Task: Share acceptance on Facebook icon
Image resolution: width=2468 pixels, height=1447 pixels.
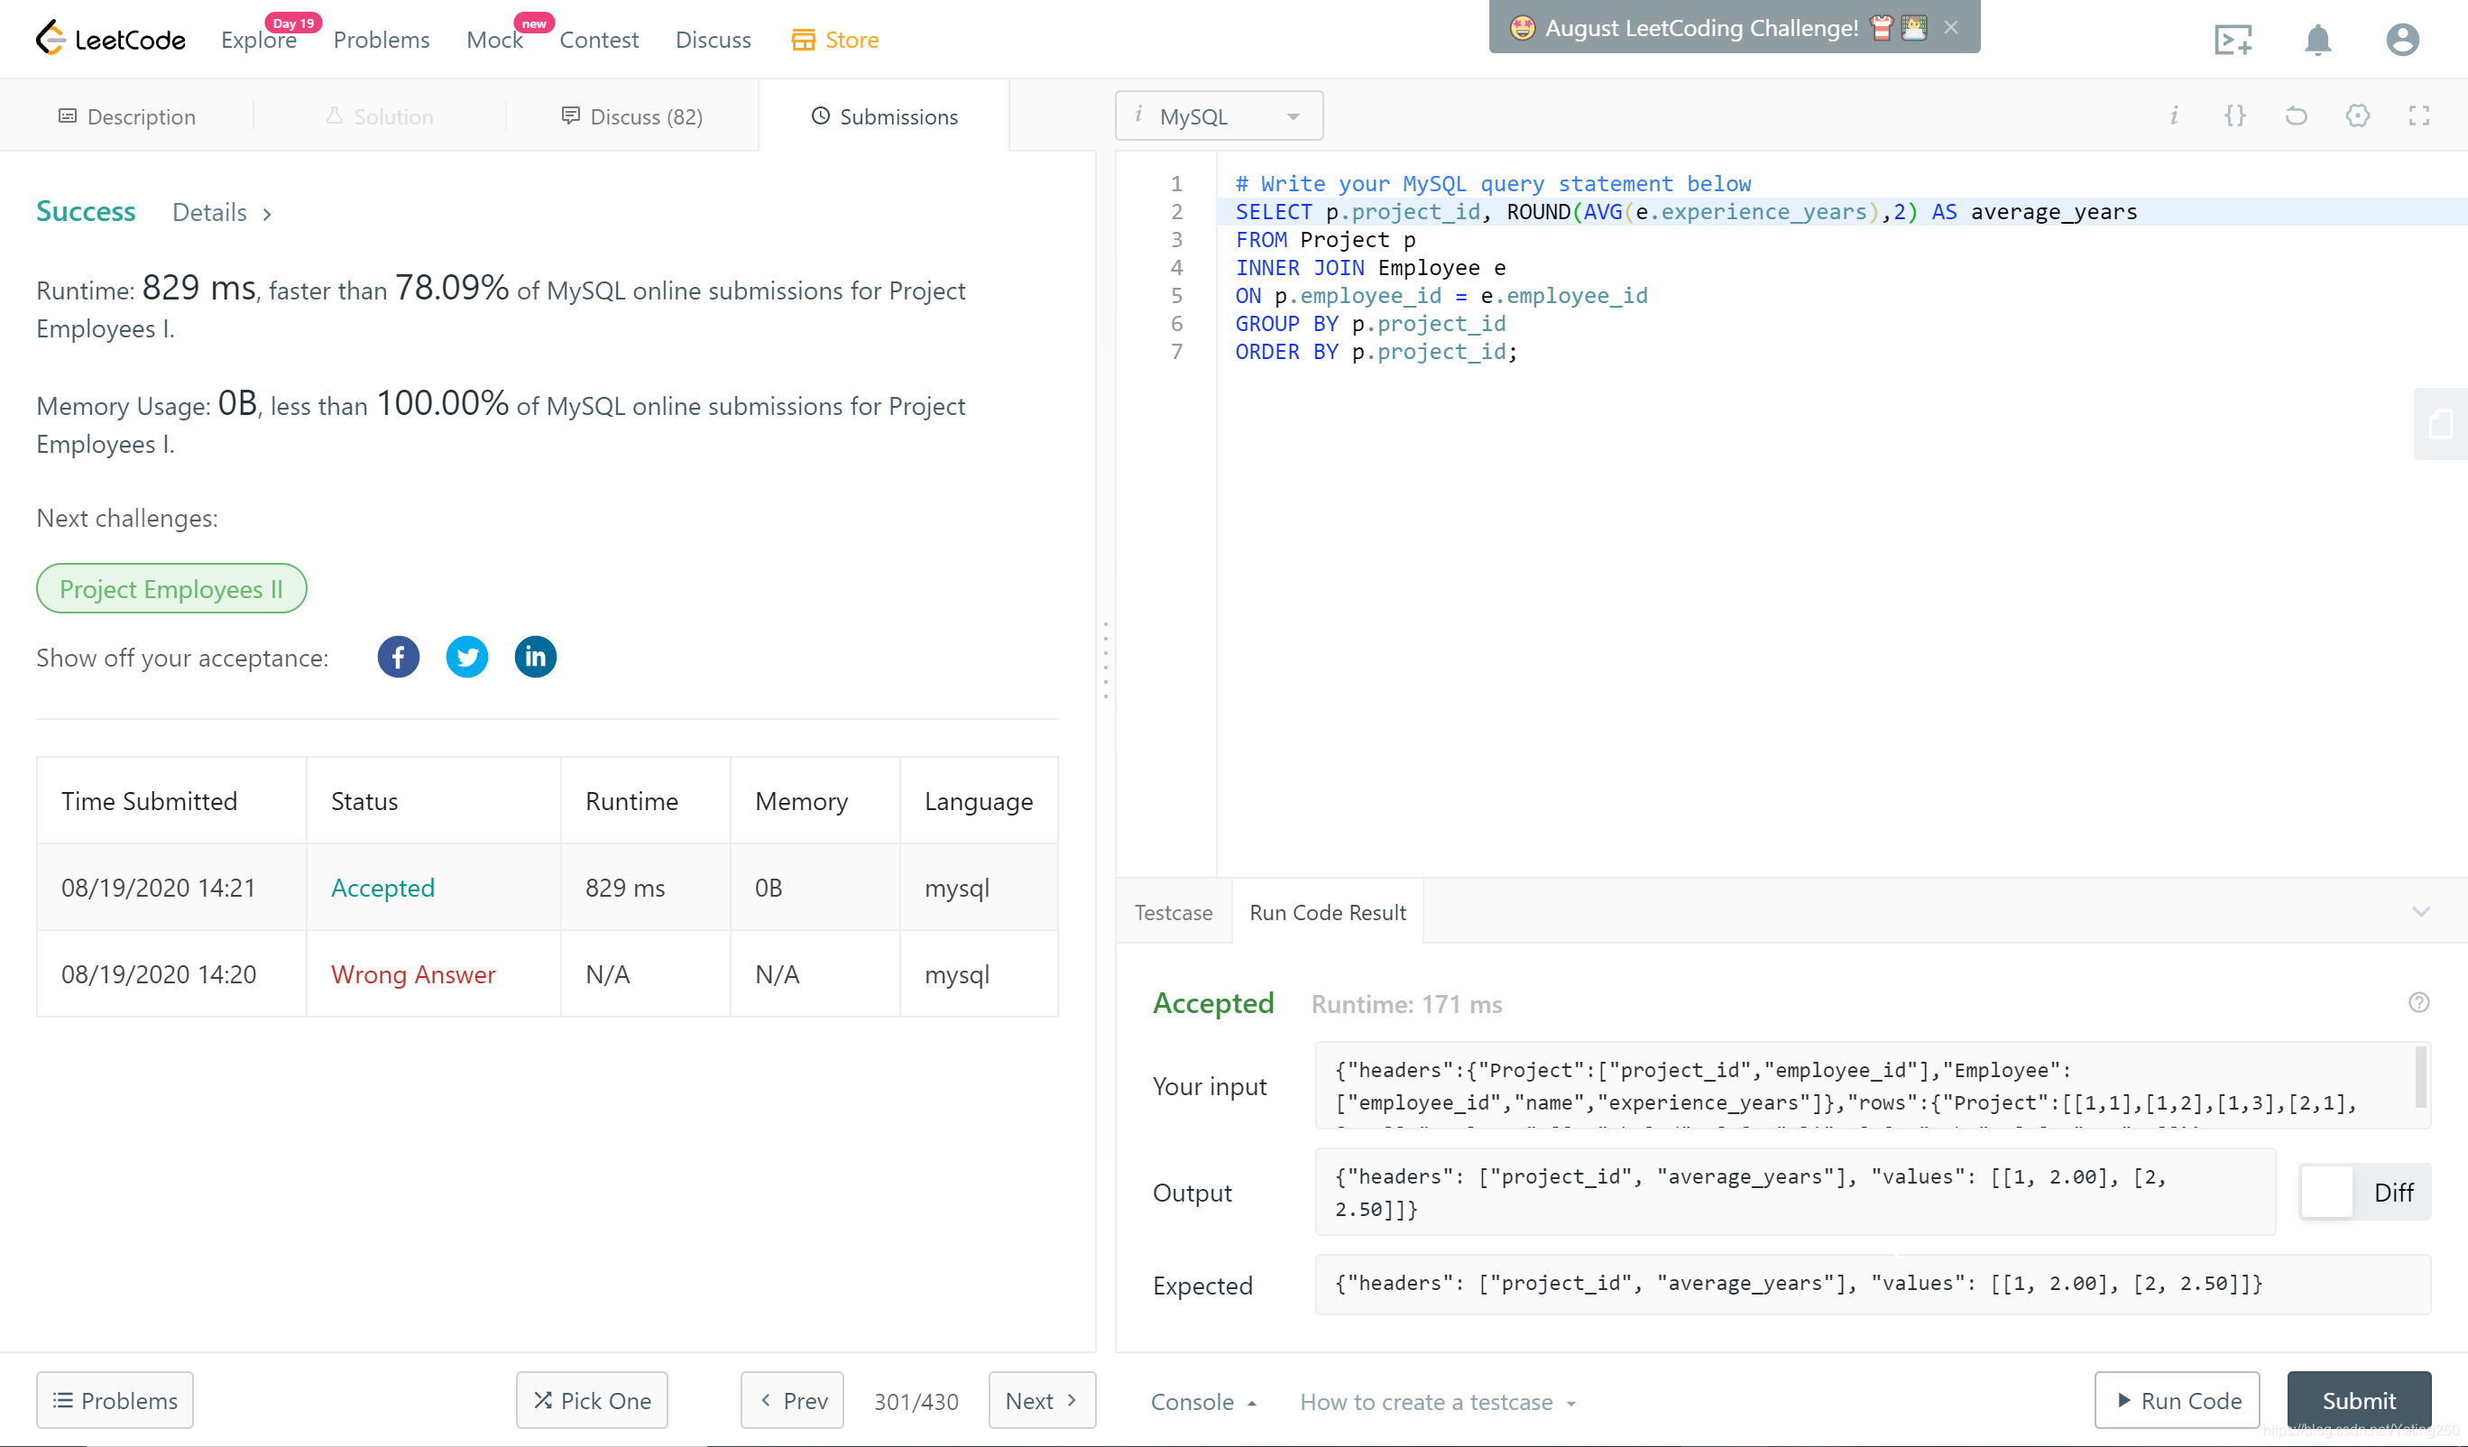Action: pos(398,657)
